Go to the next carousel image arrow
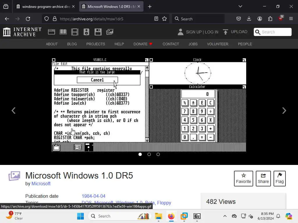The image size is (298, 223). pos(284,111)
